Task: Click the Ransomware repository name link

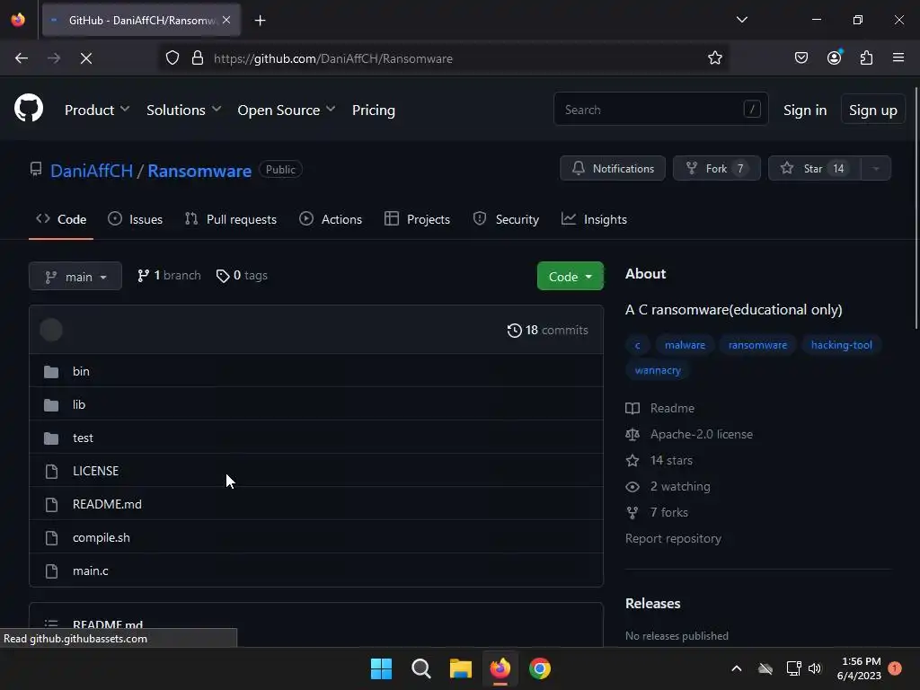Action: point(199,171)
